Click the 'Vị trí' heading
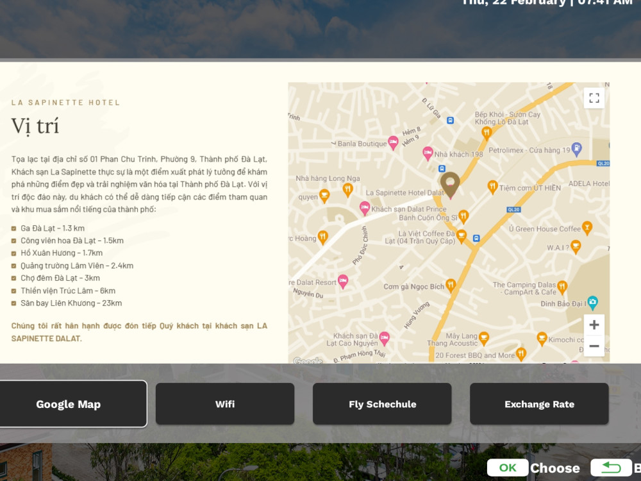Screen dimensions: 641x481 pos(35,126)
